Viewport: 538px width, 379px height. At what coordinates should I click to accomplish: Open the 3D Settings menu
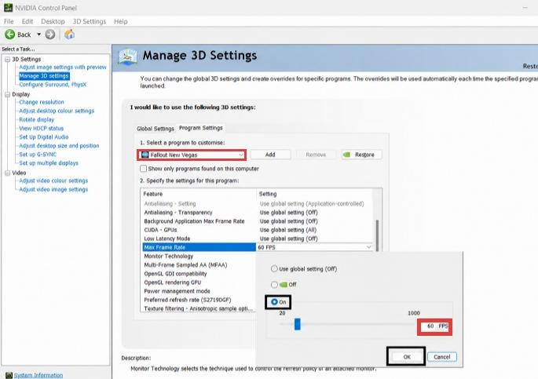coord(90,21)
